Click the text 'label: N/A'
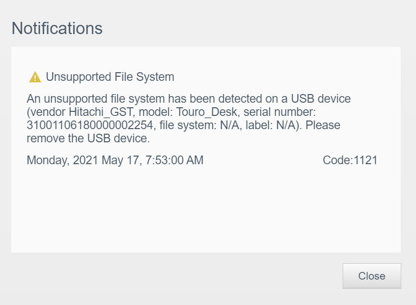Screen dimensions: 416x305 [x=270, y=125]
